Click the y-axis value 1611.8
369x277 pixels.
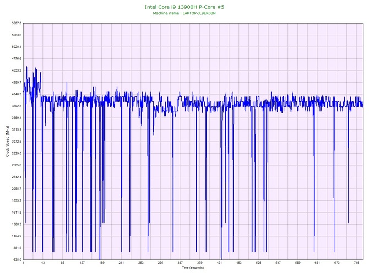(17, 213)
